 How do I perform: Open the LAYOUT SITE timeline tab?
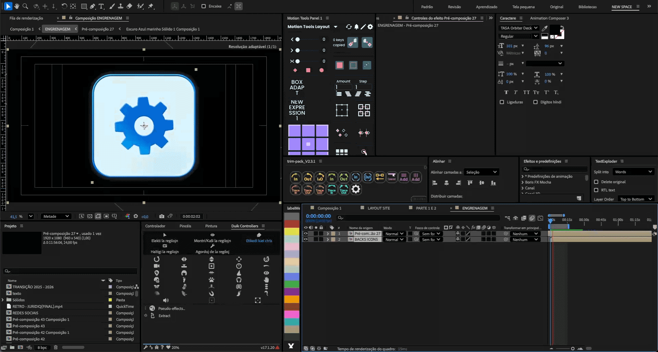click(379, 208)
